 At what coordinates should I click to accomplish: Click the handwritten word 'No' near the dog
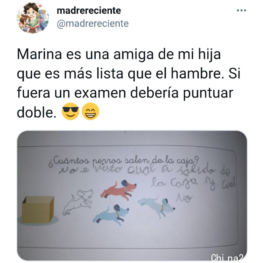[183, 198]
